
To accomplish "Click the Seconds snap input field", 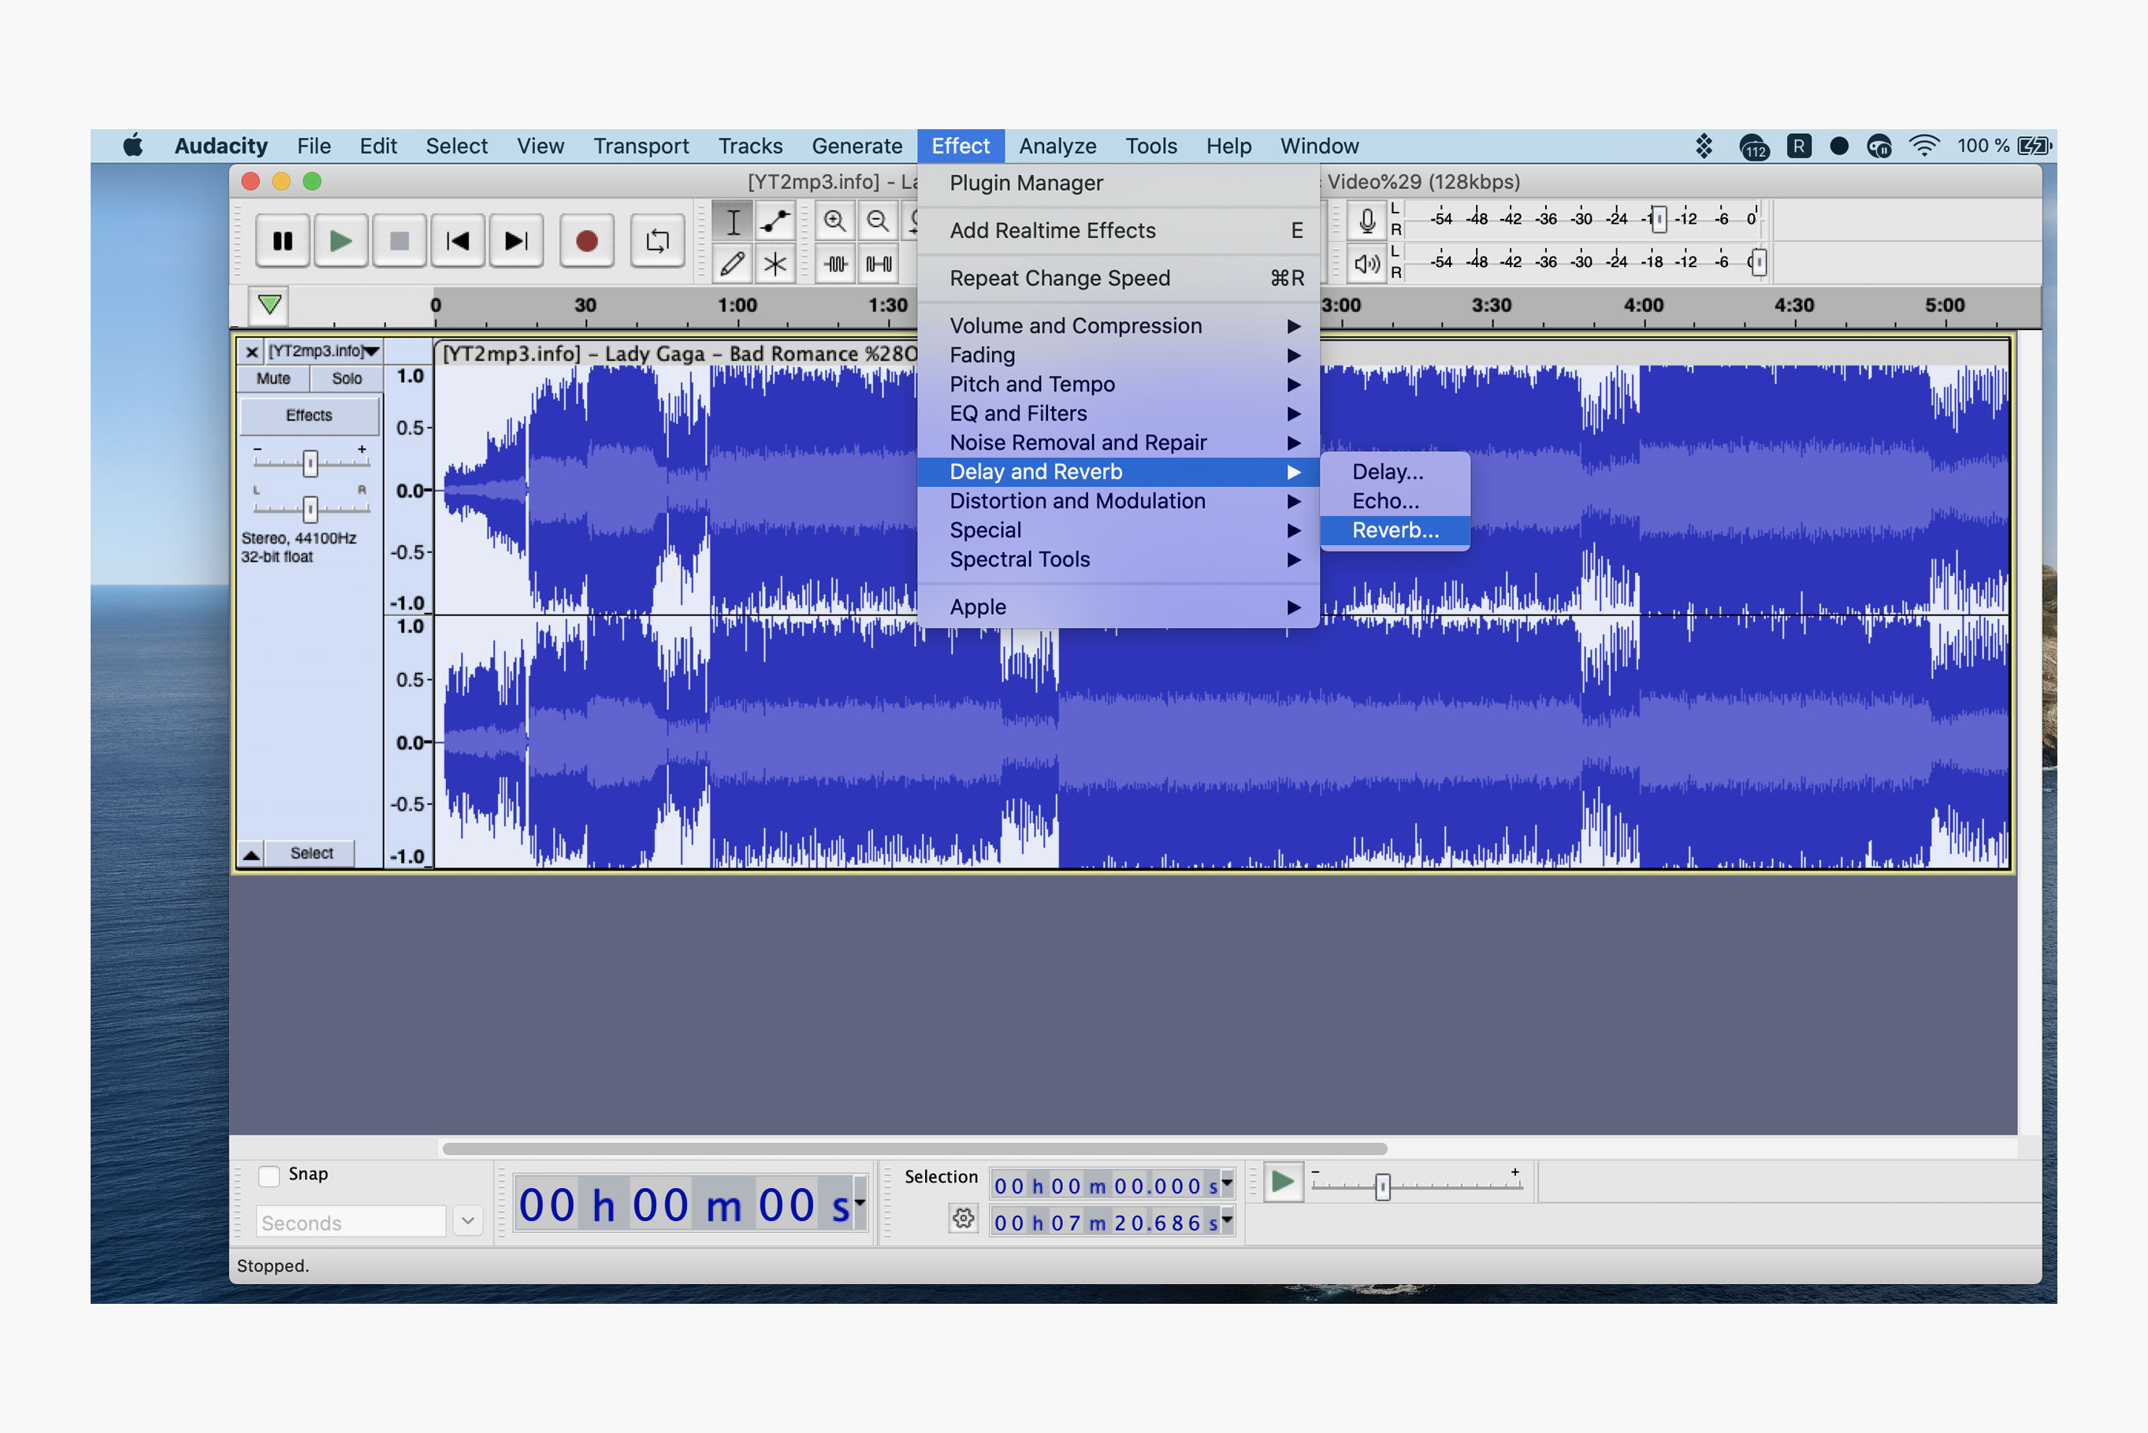I will pyautogui.click(x=351, y=1222).
